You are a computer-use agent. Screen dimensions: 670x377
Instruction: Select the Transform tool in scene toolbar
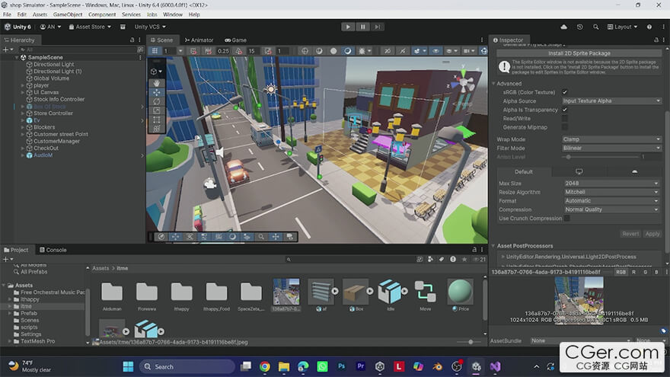click(x=157, y=129)
